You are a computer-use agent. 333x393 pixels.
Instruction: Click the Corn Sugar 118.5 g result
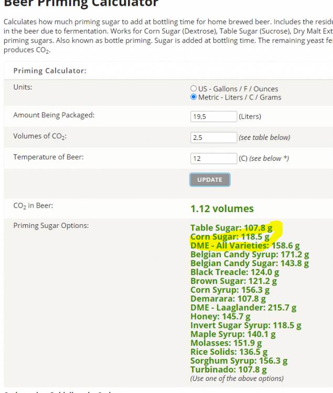230,237
